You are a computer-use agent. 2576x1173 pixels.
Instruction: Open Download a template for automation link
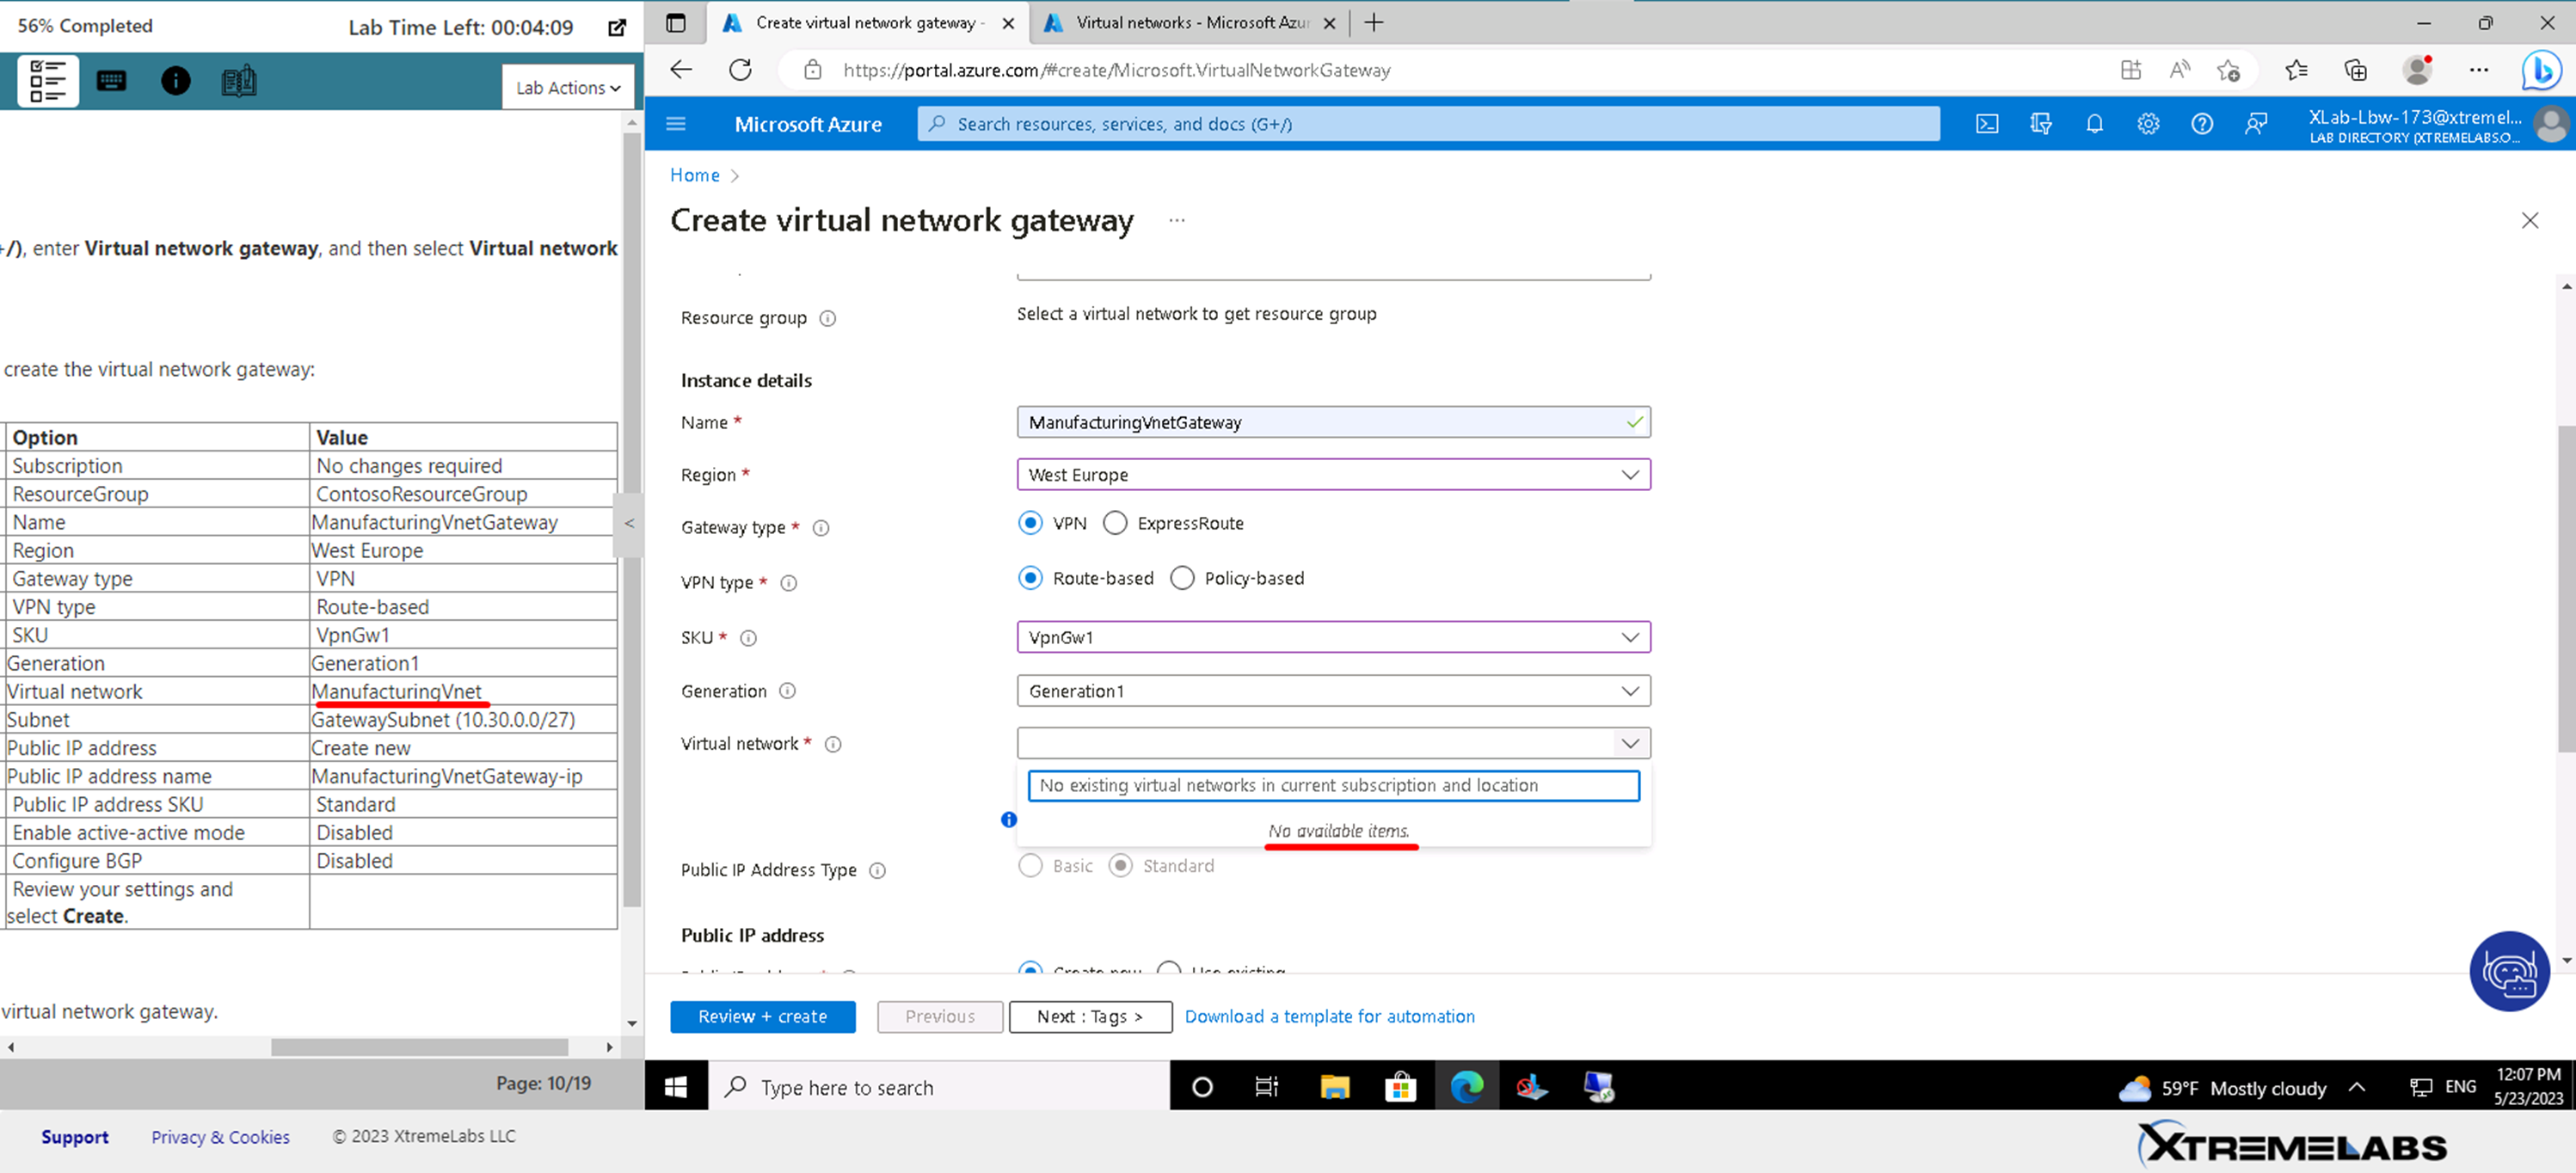[1329, 1016]
